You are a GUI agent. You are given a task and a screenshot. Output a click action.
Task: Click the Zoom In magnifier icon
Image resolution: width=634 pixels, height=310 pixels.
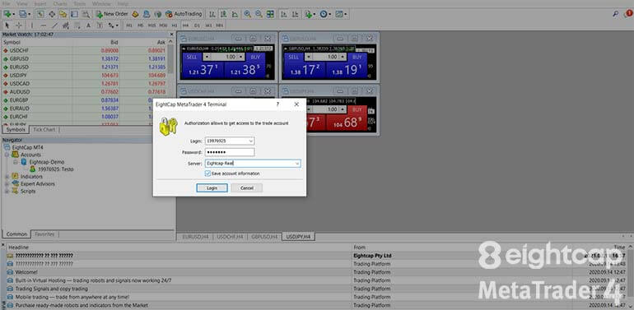(248, 14)
